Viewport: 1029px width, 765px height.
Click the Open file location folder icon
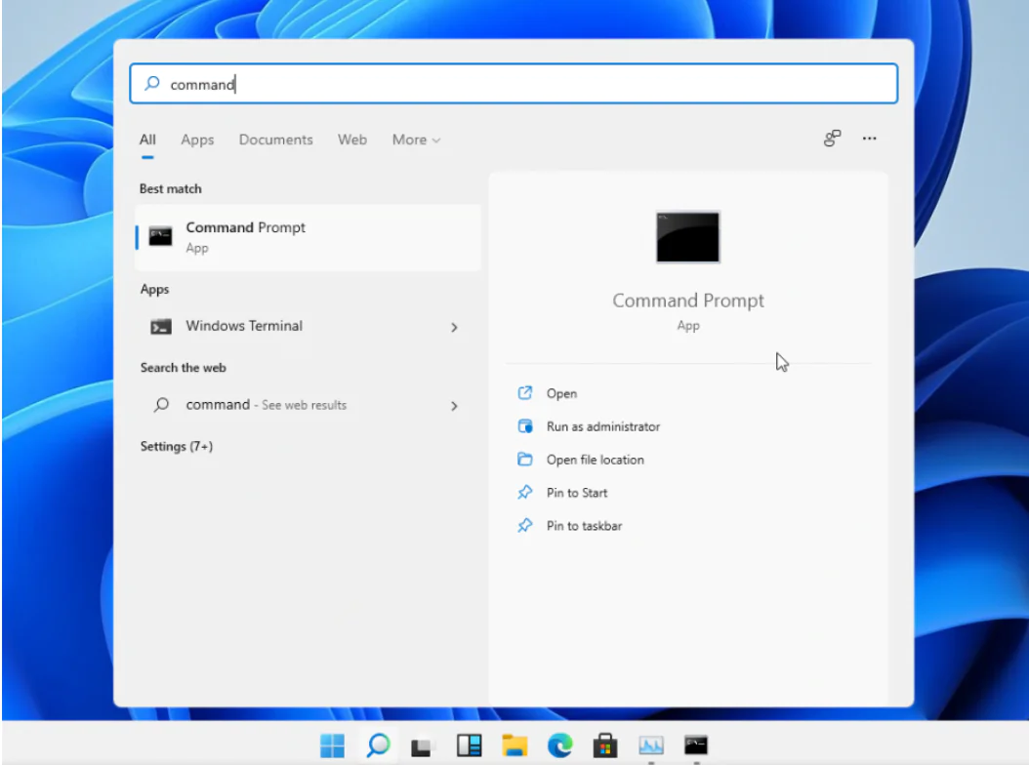point(525,459)
